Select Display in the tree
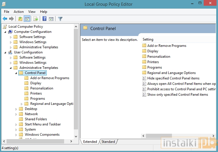Image resolution: width=218 pixels, height=152 pixels. pos(36,83)
